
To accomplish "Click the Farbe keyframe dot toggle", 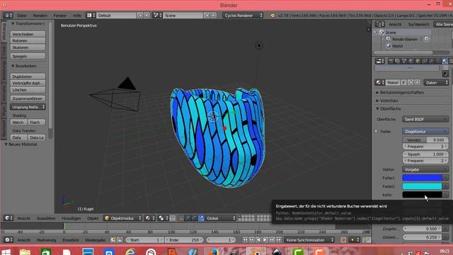I will coord(376,131).
